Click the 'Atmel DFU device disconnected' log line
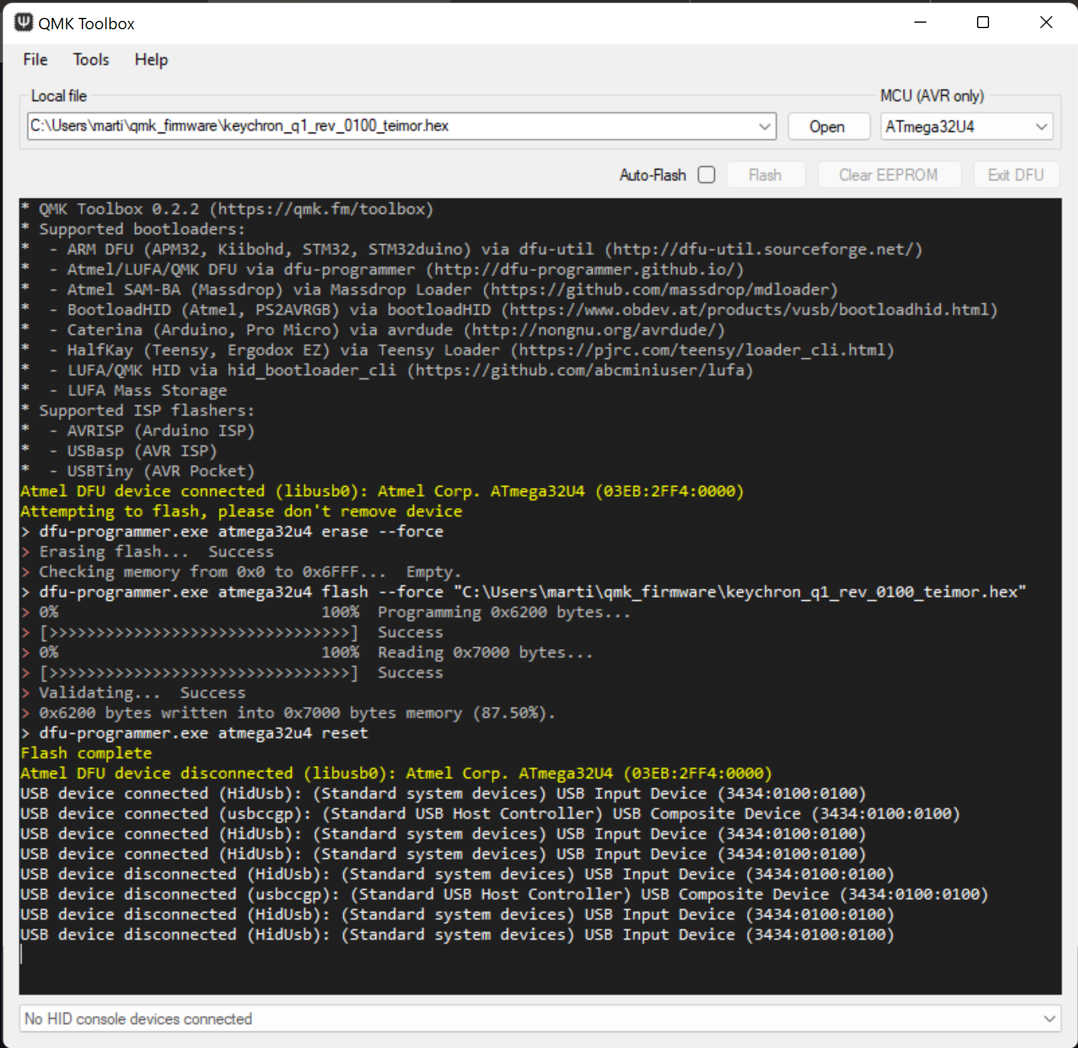 point(396,773)
